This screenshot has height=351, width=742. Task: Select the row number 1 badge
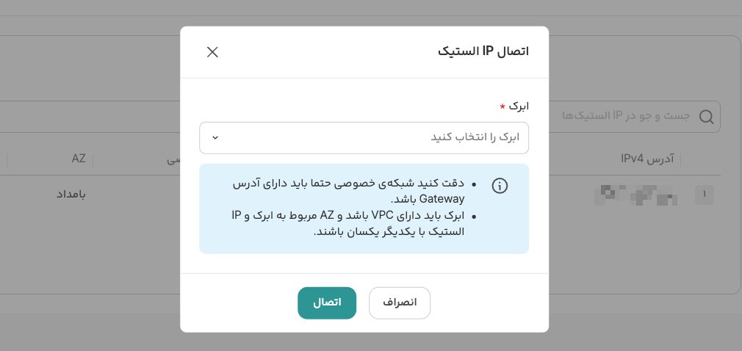pos(704,195)
